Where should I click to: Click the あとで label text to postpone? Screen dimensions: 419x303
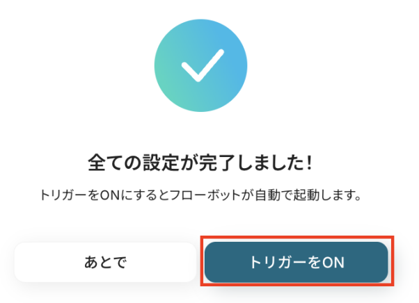105,262
